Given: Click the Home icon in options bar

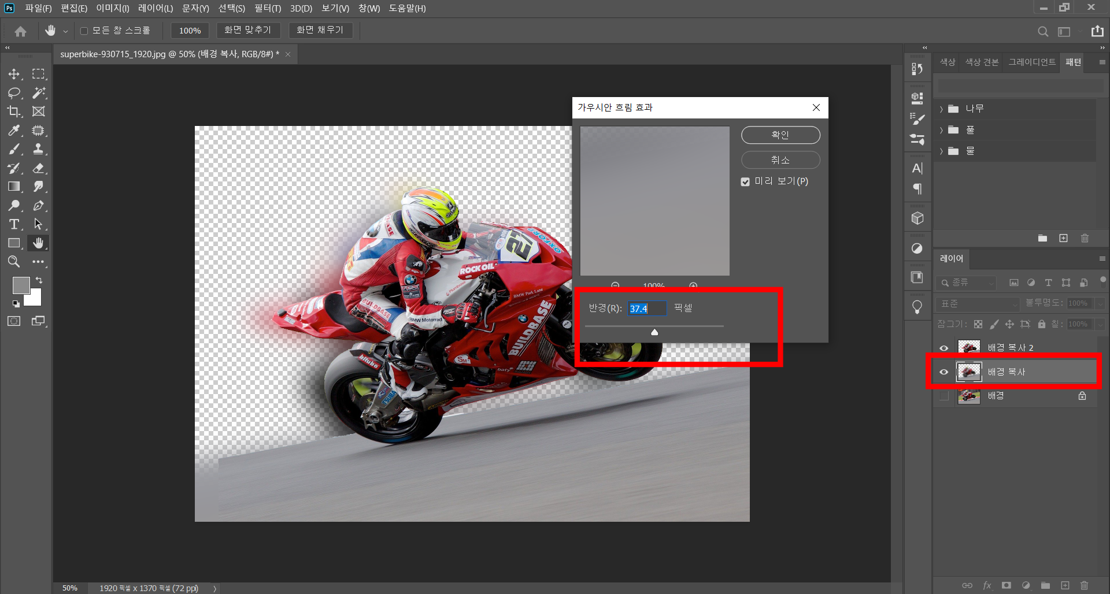Looking at the screenshot, I should (x=21, y=31).
